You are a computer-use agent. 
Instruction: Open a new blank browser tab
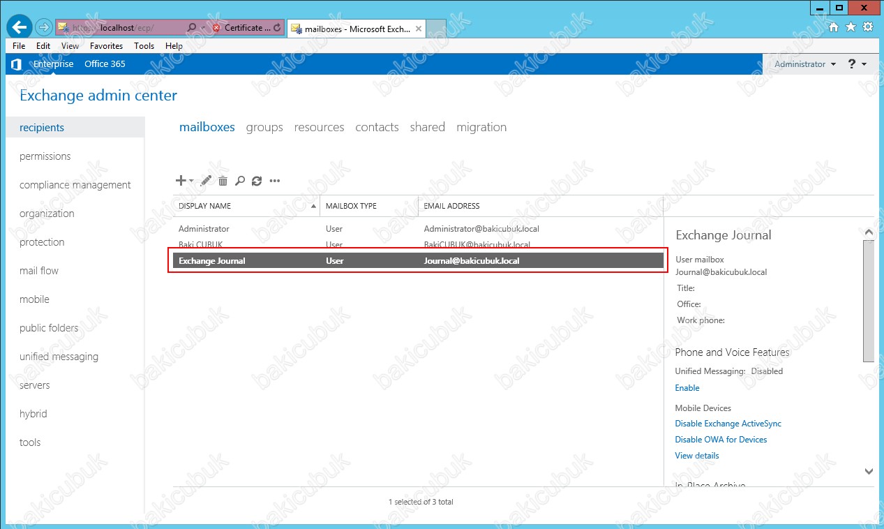click(436, 29)
